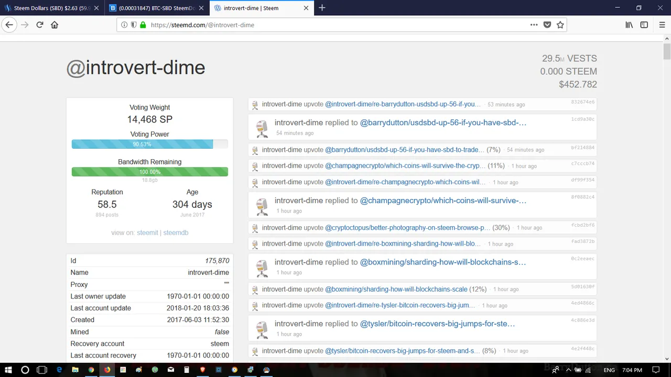Screen dimensions: 671x377
Task: Switch to Firefox in the taskbar
Action: (107, 370)
